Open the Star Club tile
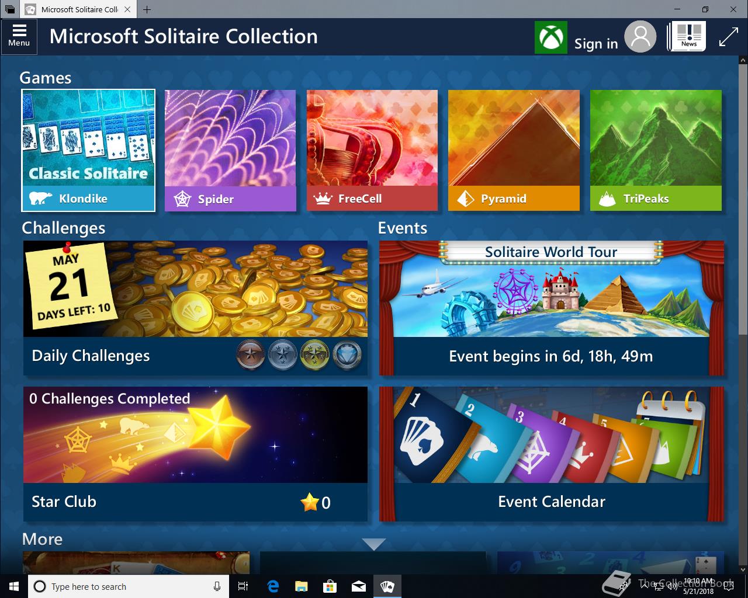 195,454
